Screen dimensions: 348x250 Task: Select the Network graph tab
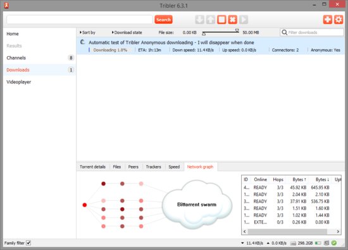[x=200, y=167]
